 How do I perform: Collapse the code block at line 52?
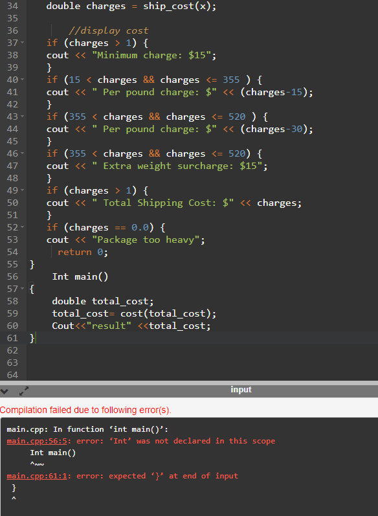click(x=23, y=227)
